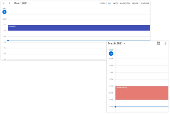The height and width of the screenshot is (114, 170).
Task: Open the SCHEDULE view
Action: [x=145, y=3]
